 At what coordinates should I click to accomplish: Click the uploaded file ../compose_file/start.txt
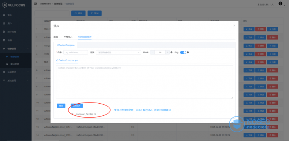point(86,114)
